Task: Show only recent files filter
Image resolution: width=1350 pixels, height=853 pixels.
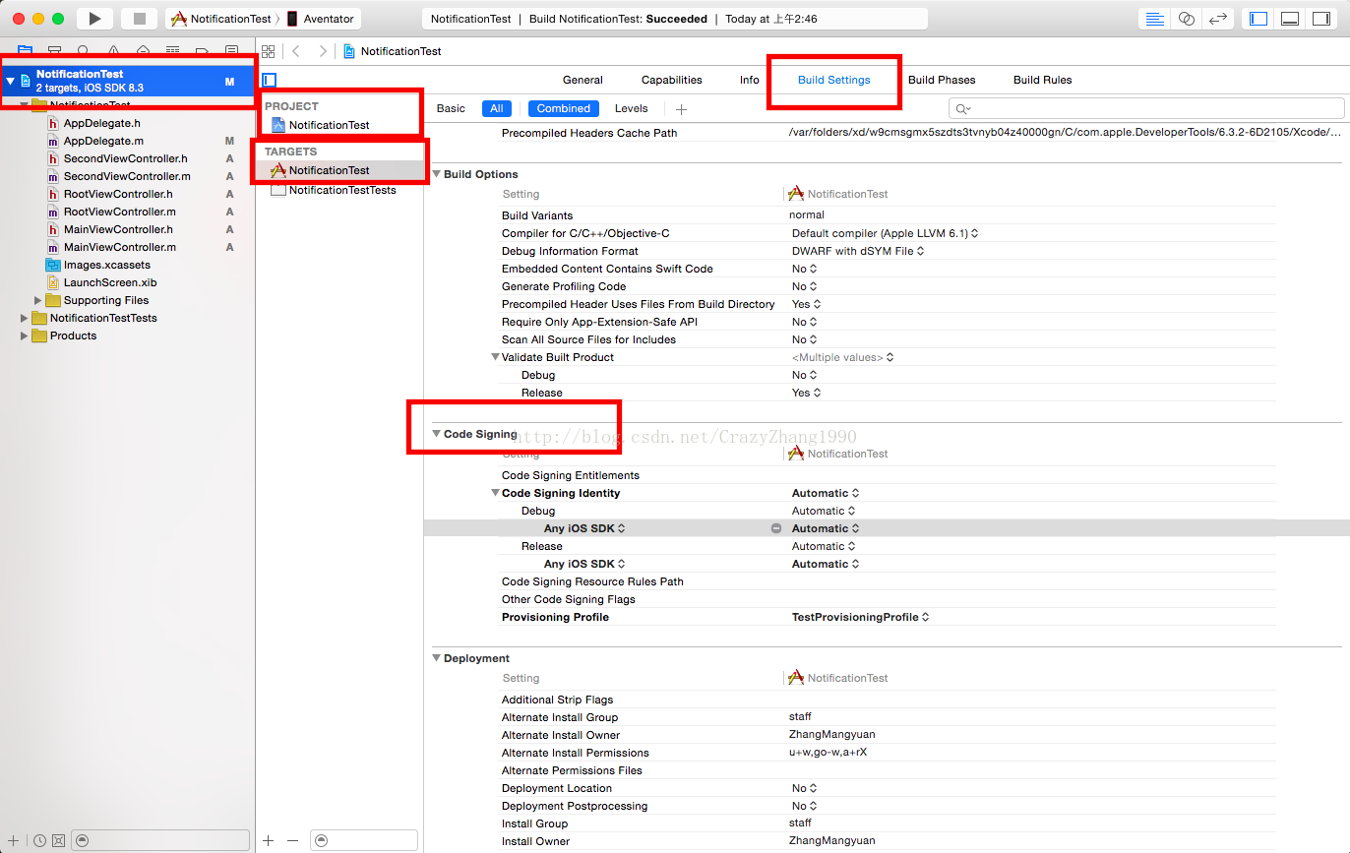Action: tap(39, 840)
